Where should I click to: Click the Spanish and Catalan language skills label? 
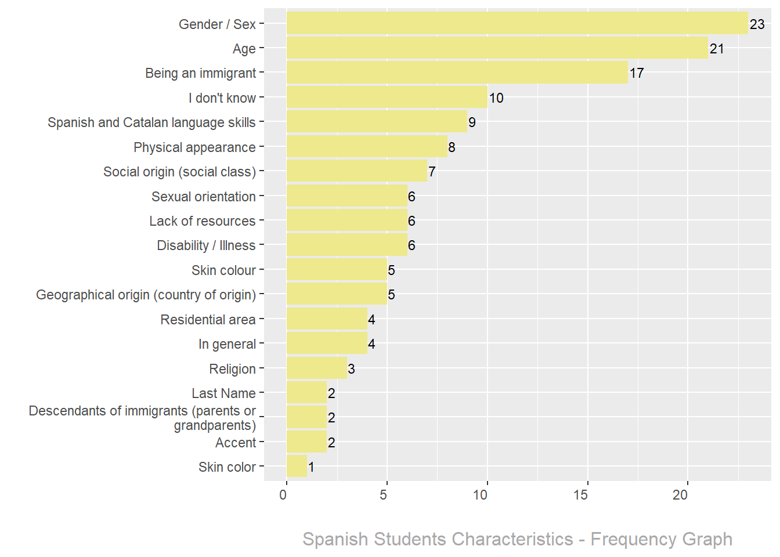(x=151, y=122)
